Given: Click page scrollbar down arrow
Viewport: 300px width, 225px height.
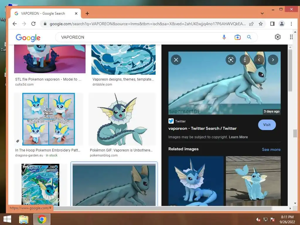Looking at the screenshot, I should tap(295, 203).
